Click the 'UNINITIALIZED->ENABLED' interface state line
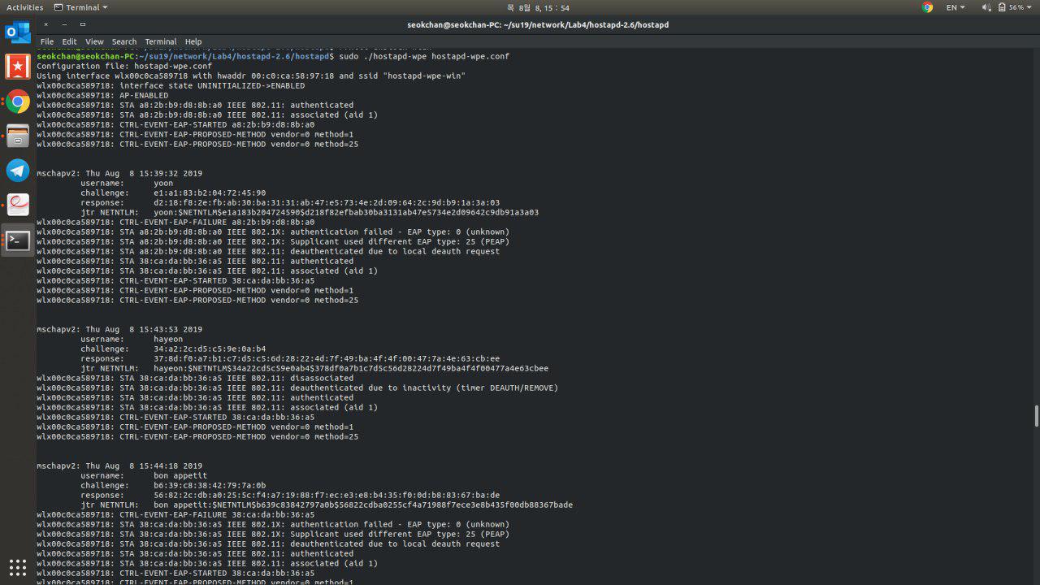The width and height of the screenshot is (1040, 585). [171, 85]
